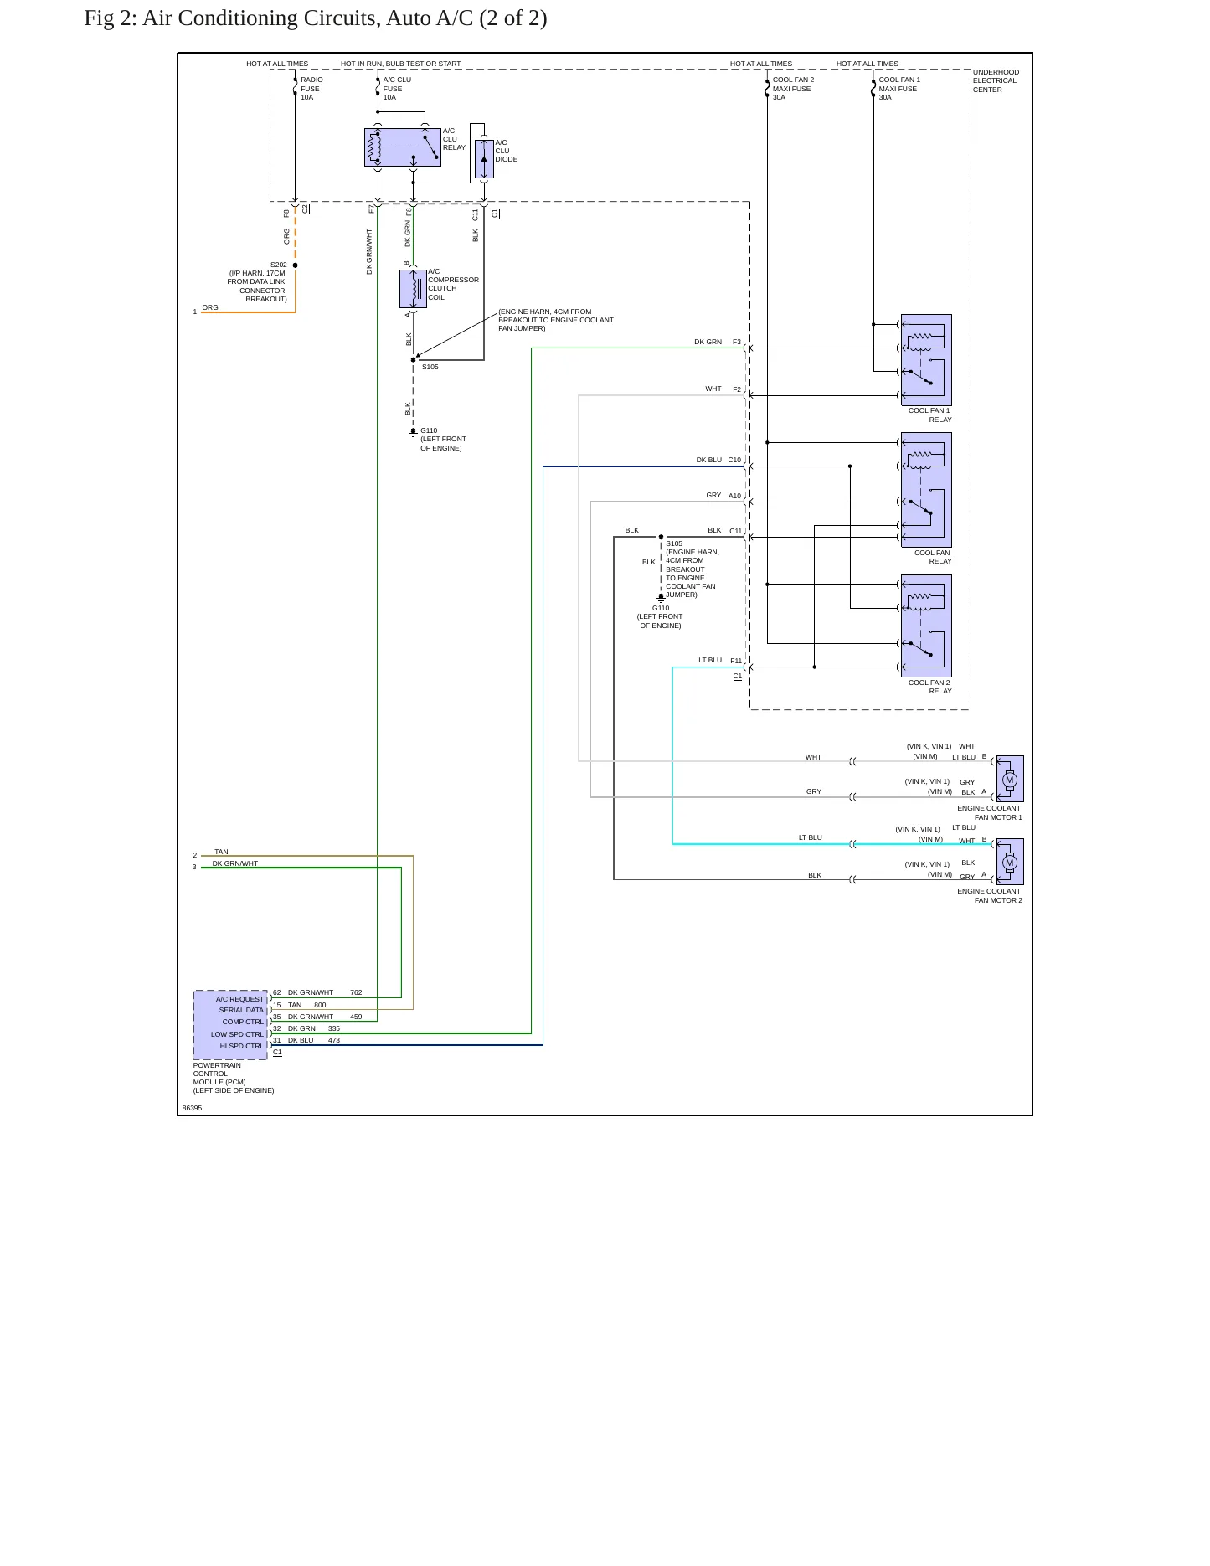The width and height of the screenshot is (1210, 1566).
Task: Click the A/C CLU RELAY symbol
Action: click(x=403, y=147)
